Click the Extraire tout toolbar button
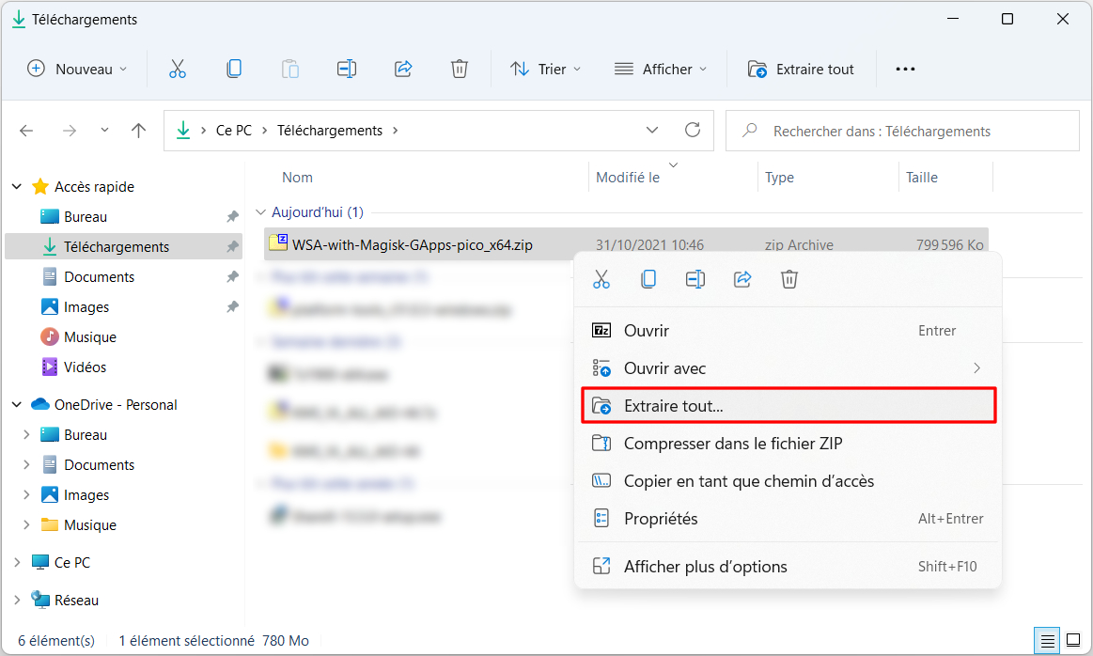Image resolution: width=1093 pixels, height=656 pixels. coord(801,69)
